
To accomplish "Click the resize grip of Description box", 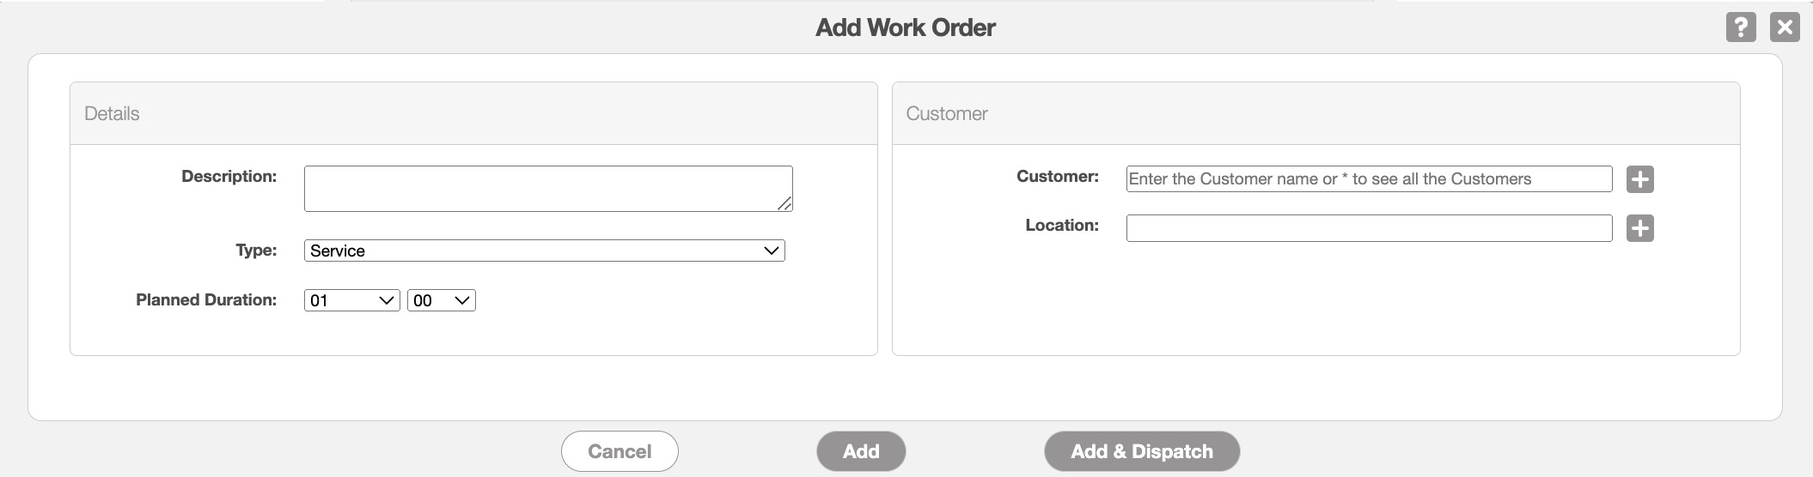I will (784, 203).
